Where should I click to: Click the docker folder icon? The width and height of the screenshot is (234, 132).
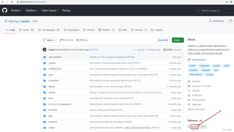coord(45,92)
